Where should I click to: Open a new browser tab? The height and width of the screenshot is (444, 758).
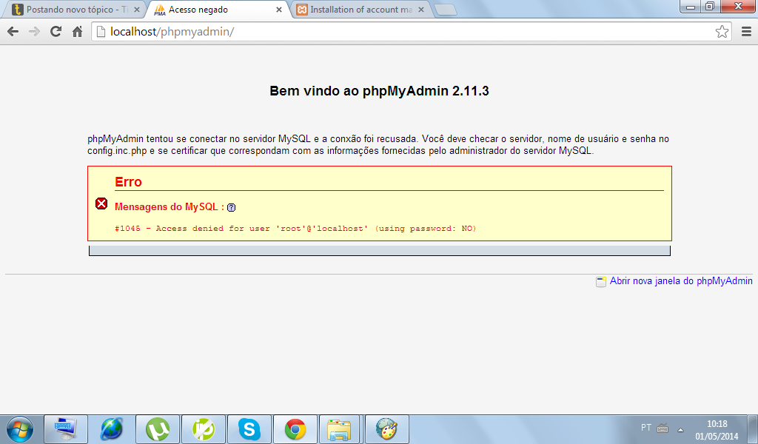click(x=445, y=10)
